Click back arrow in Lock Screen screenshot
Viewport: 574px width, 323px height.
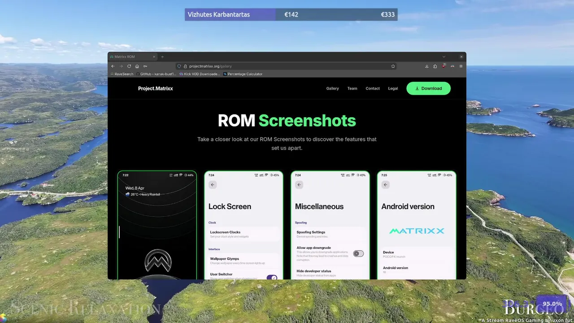(x=213, y=184)
